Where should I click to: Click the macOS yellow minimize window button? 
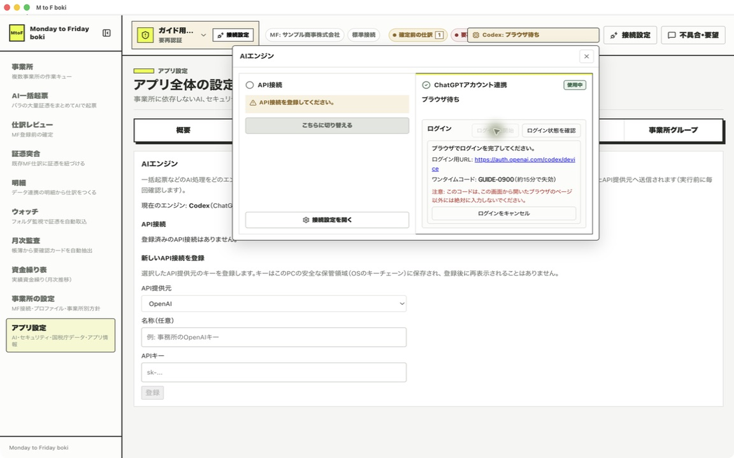17,8
